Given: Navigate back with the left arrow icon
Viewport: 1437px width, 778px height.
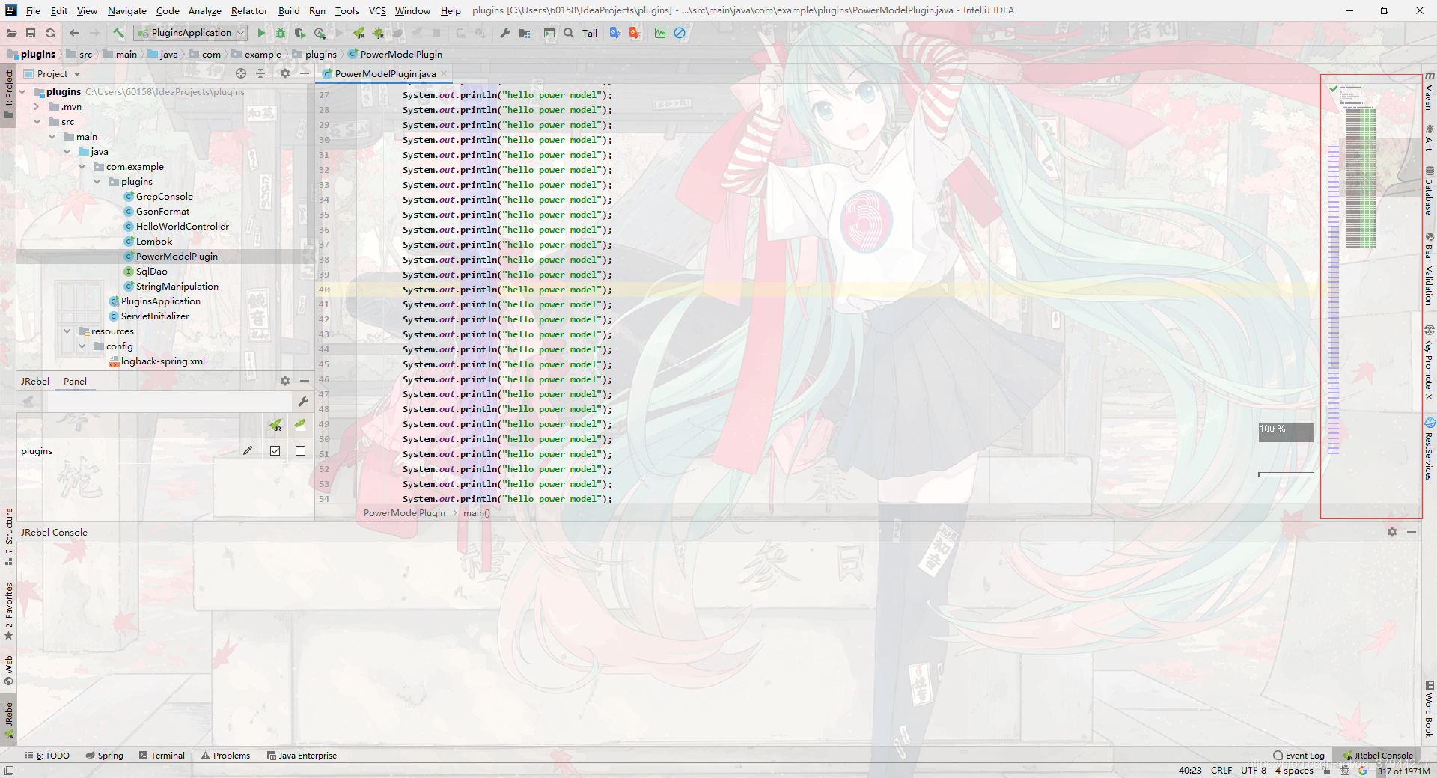Looking at the screenshot, I should click(x=74, y=33).
